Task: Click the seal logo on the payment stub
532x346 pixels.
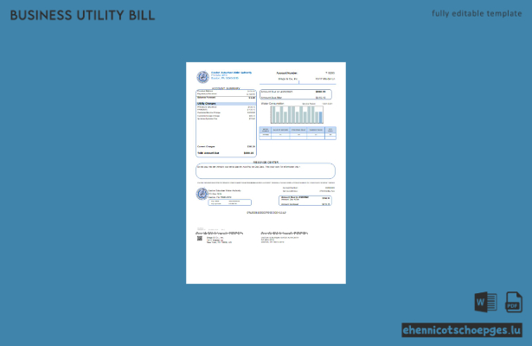Action: 202,194
